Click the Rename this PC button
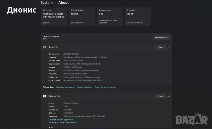 161,38
